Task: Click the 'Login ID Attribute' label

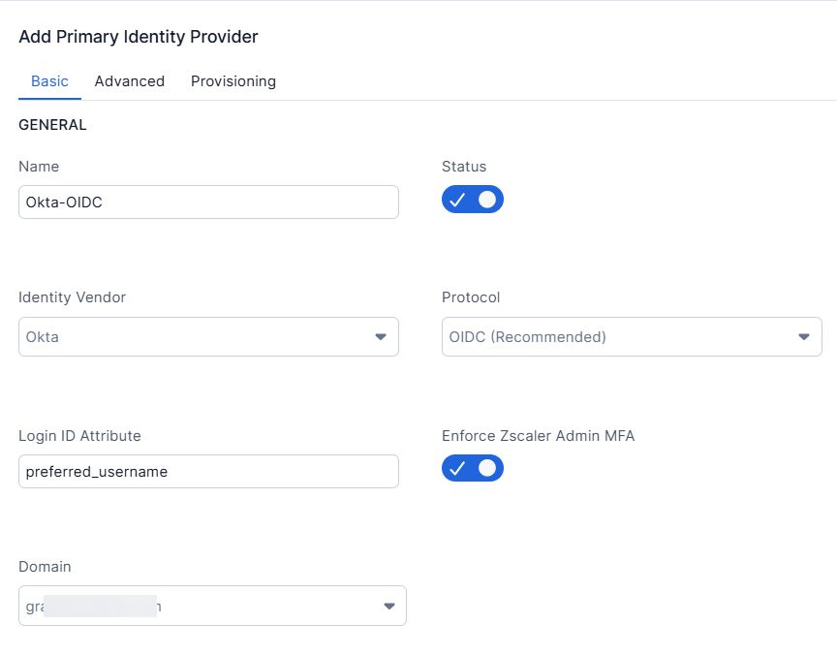Action: pyautogui.click(x=79, y=436)
